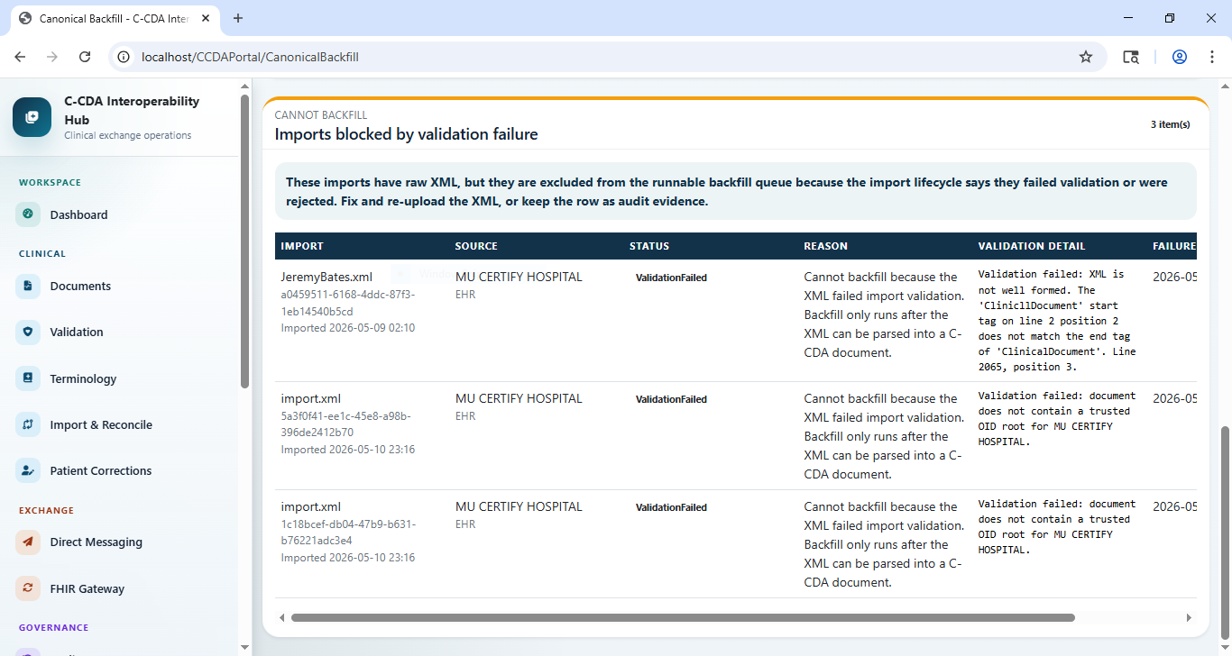1232x656 pixels.
Task: Click the FHIR Gateway sync icon
Action: click(x=28, y=588)
